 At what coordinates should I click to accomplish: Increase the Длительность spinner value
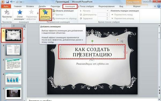click(107, 14)
